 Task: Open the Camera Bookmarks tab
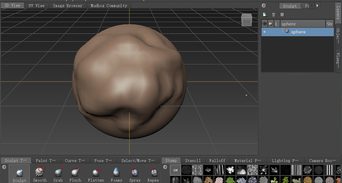tap(322, 161)
